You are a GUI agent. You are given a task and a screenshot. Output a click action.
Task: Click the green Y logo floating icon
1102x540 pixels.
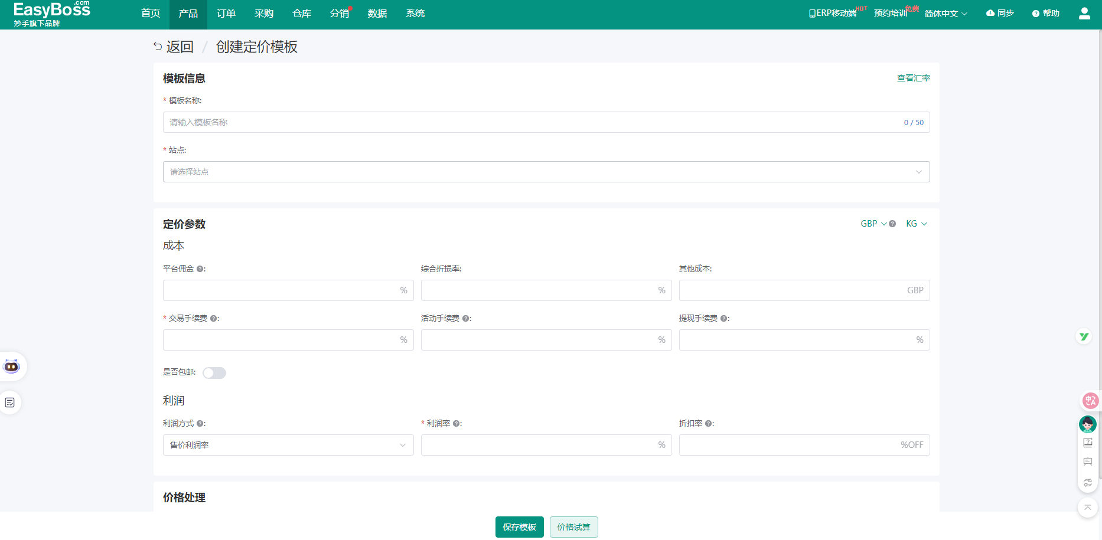tap(1084, 336)
